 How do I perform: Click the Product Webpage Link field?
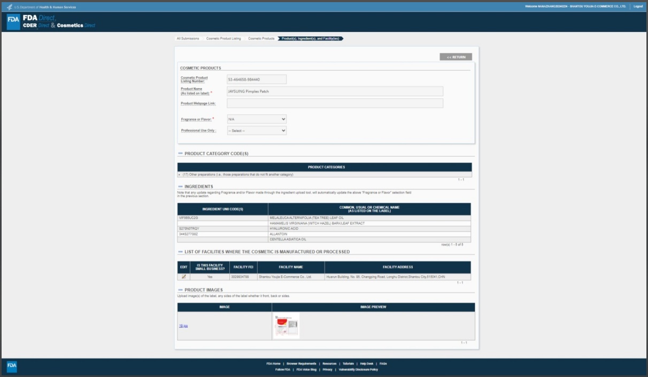pyautogui.click(x=335, y=103)
